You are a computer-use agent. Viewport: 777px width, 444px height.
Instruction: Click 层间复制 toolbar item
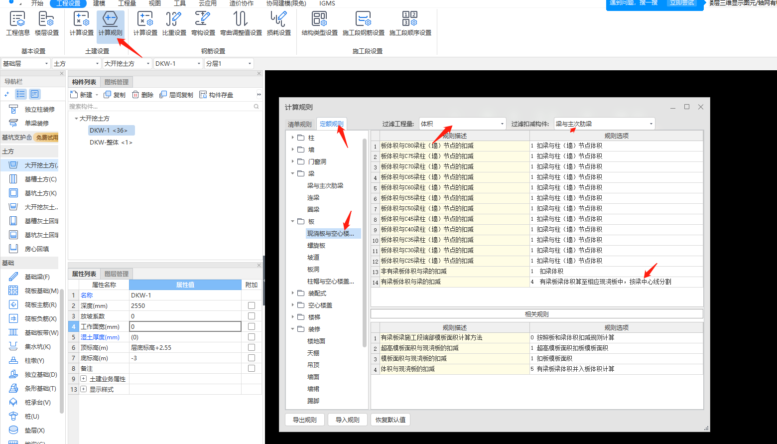coord(176,95)
